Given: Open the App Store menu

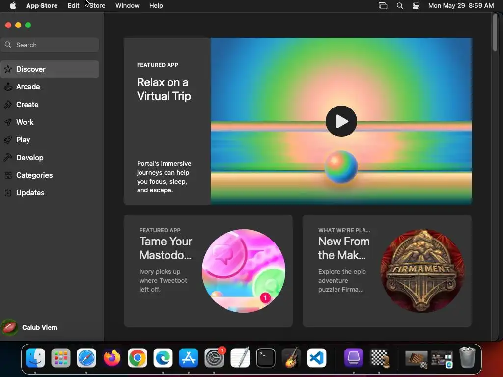Looking at the screenshot, I should tap(42, 6).
